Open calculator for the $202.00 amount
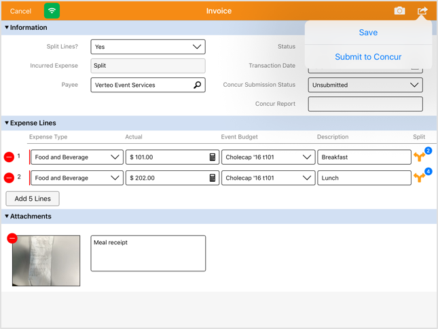The height and width of the screenshot is (329, 438). click(212, 178)
